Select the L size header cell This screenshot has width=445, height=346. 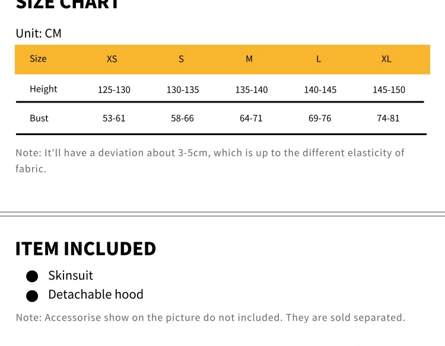click(319, 59)
